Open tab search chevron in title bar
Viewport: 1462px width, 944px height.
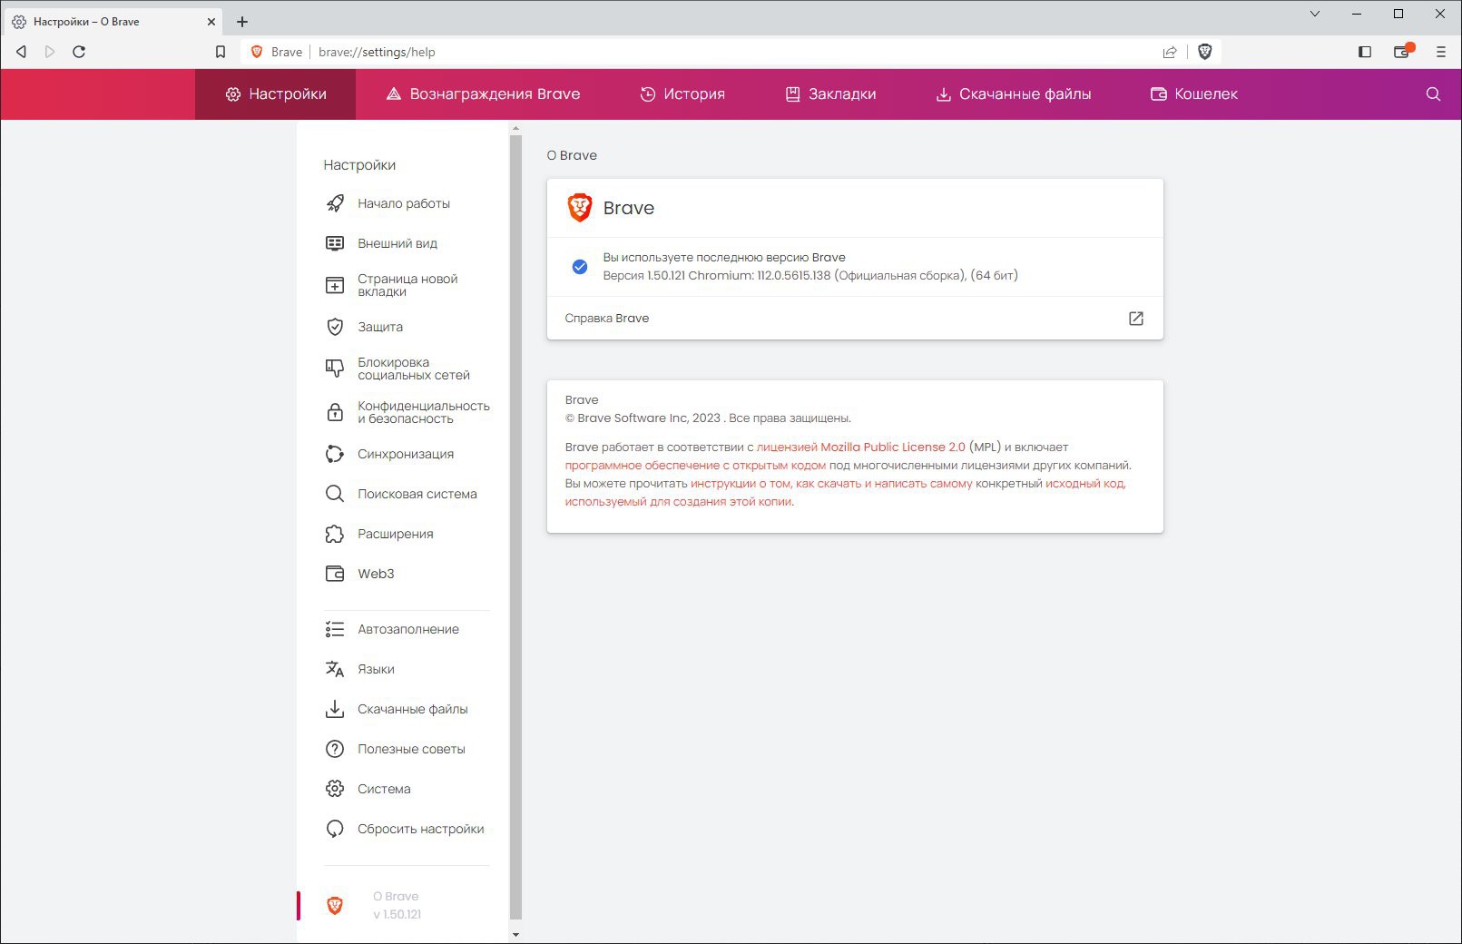pyautogui.click(x=1315, y=14)
